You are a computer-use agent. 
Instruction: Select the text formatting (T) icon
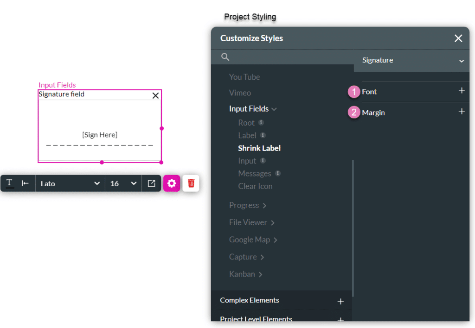coord(9,183)
